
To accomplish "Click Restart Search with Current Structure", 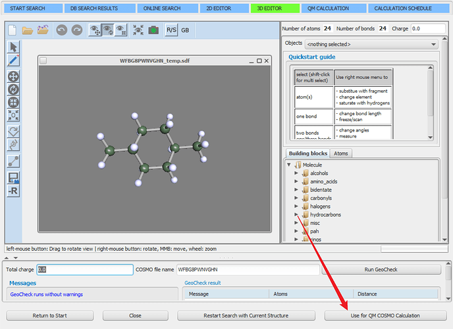I will [246, 315].
